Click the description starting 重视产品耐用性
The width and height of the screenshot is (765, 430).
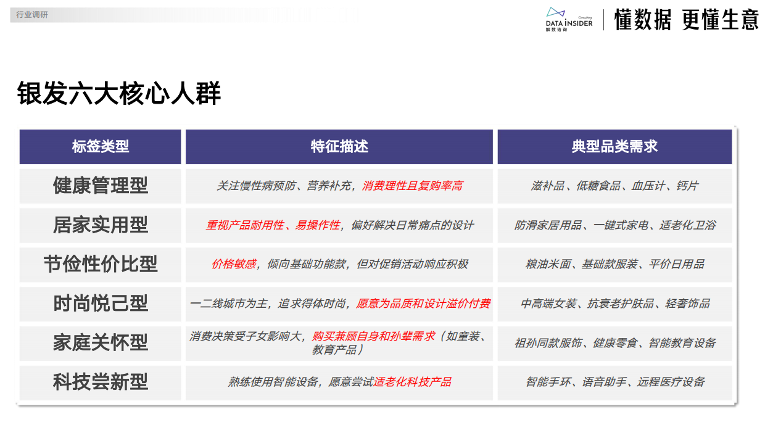[339, 225]
